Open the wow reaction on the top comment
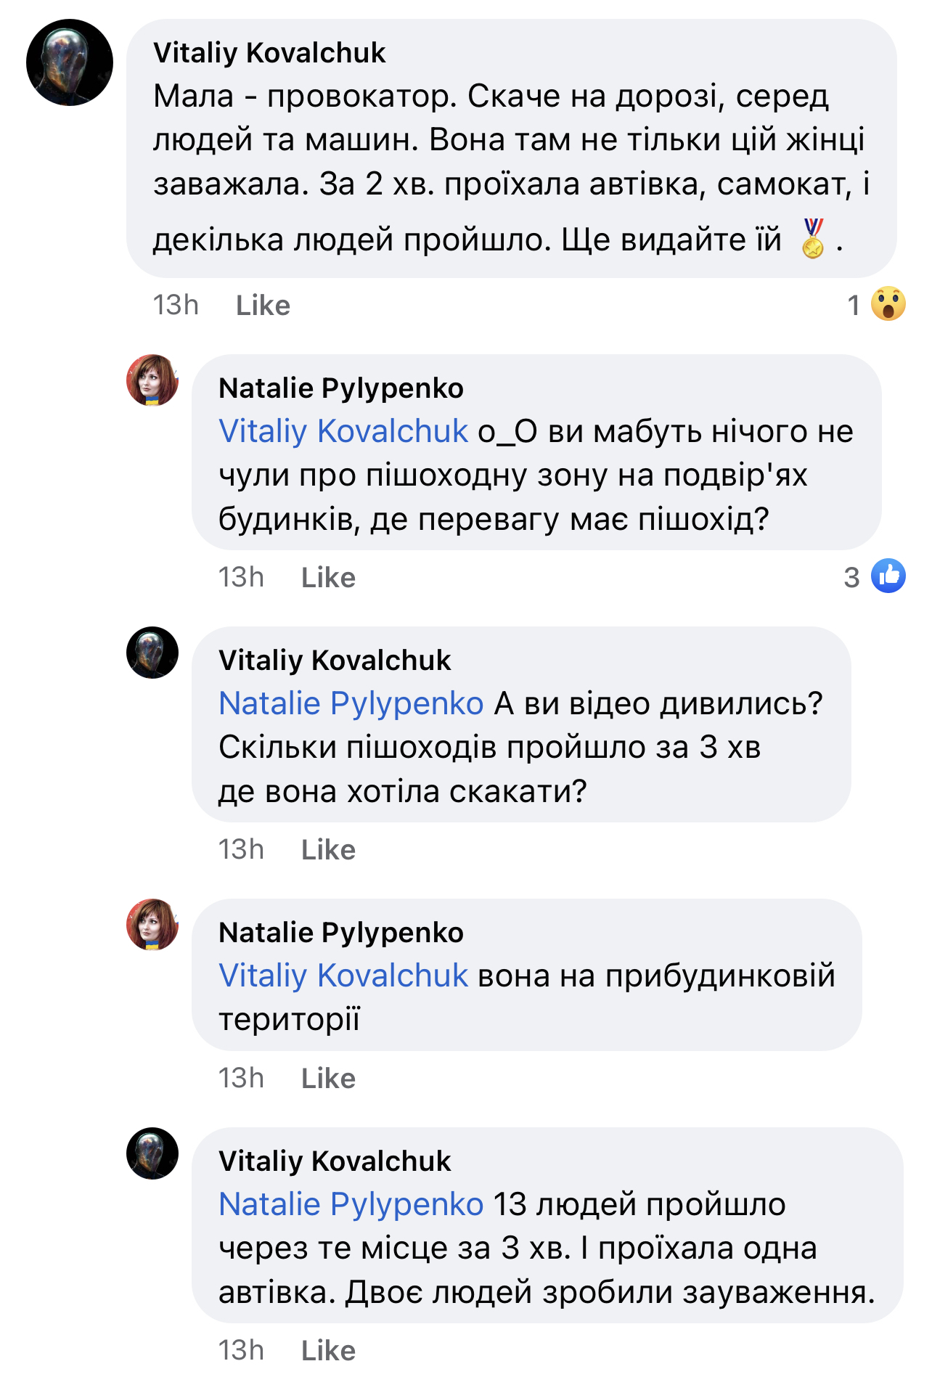Screen dimensions: 932x1377 pos(888,304)
